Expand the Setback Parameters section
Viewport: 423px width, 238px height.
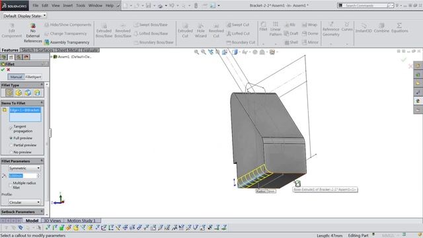42,212
